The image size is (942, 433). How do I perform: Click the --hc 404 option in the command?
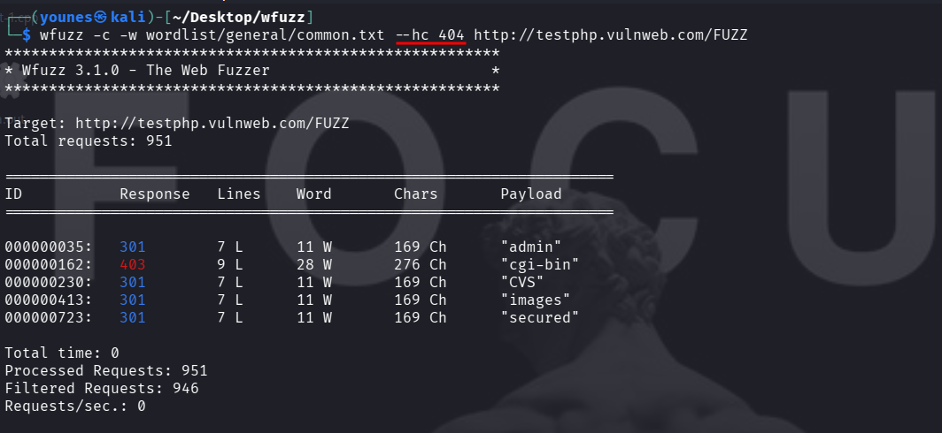[429, 34]
